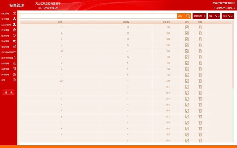237x148 pixels.
Task: Click the 导出 Excel export button
Action: (228, 16)
